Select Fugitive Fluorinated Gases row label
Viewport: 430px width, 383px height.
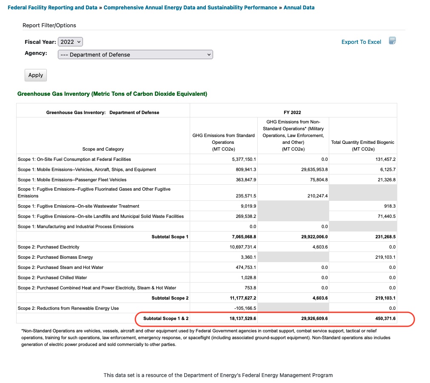tap(94, 193)
